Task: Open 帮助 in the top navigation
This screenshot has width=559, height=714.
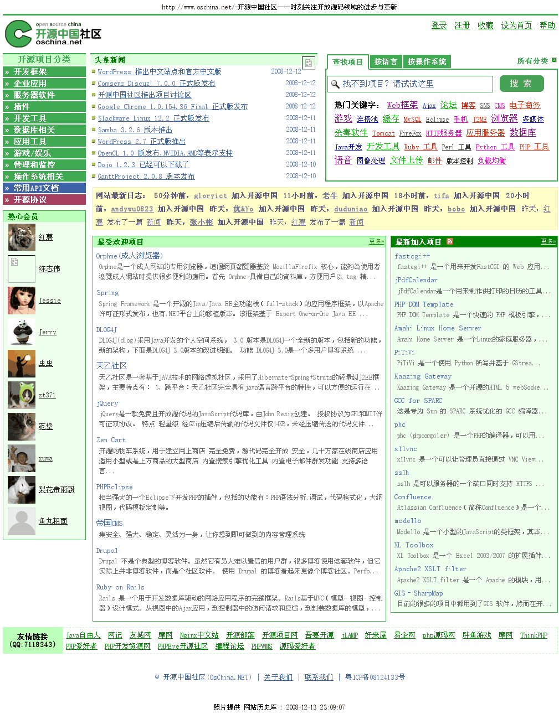Action: tap(547, 25)
